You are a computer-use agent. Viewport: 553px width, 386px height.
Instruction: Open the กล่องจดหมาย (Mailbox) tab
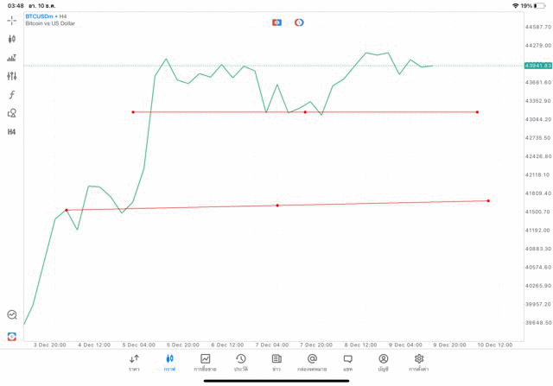pos(312,362)
